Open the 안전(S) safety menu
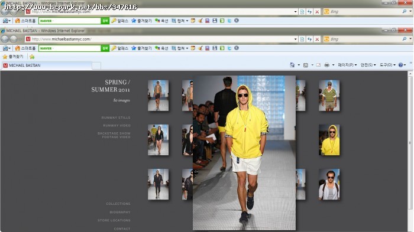Viewport: 414px width, 232px height. pos(368,65)
